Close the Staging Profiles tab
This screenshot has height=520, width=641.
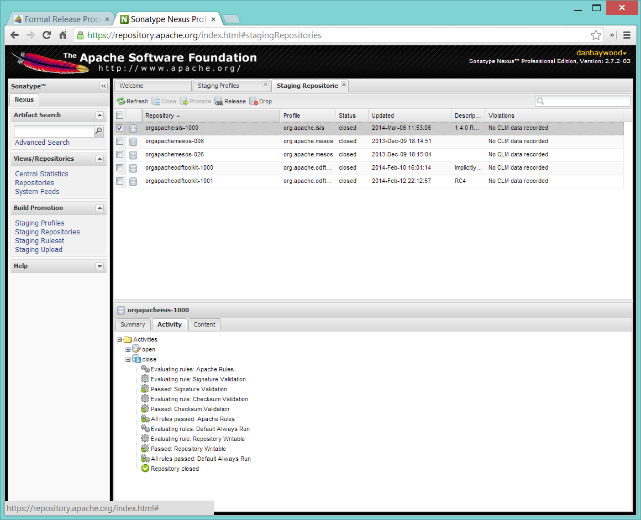click(265, 85)
